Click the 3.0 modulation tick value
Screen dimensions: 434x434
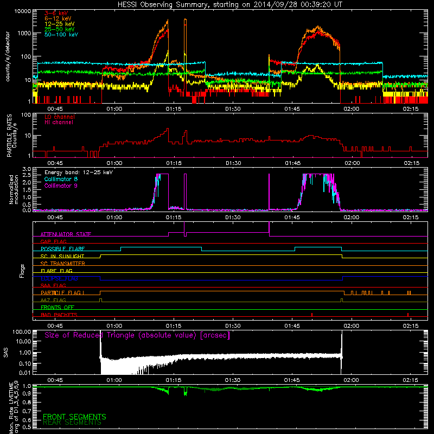(x=27, y=169)
